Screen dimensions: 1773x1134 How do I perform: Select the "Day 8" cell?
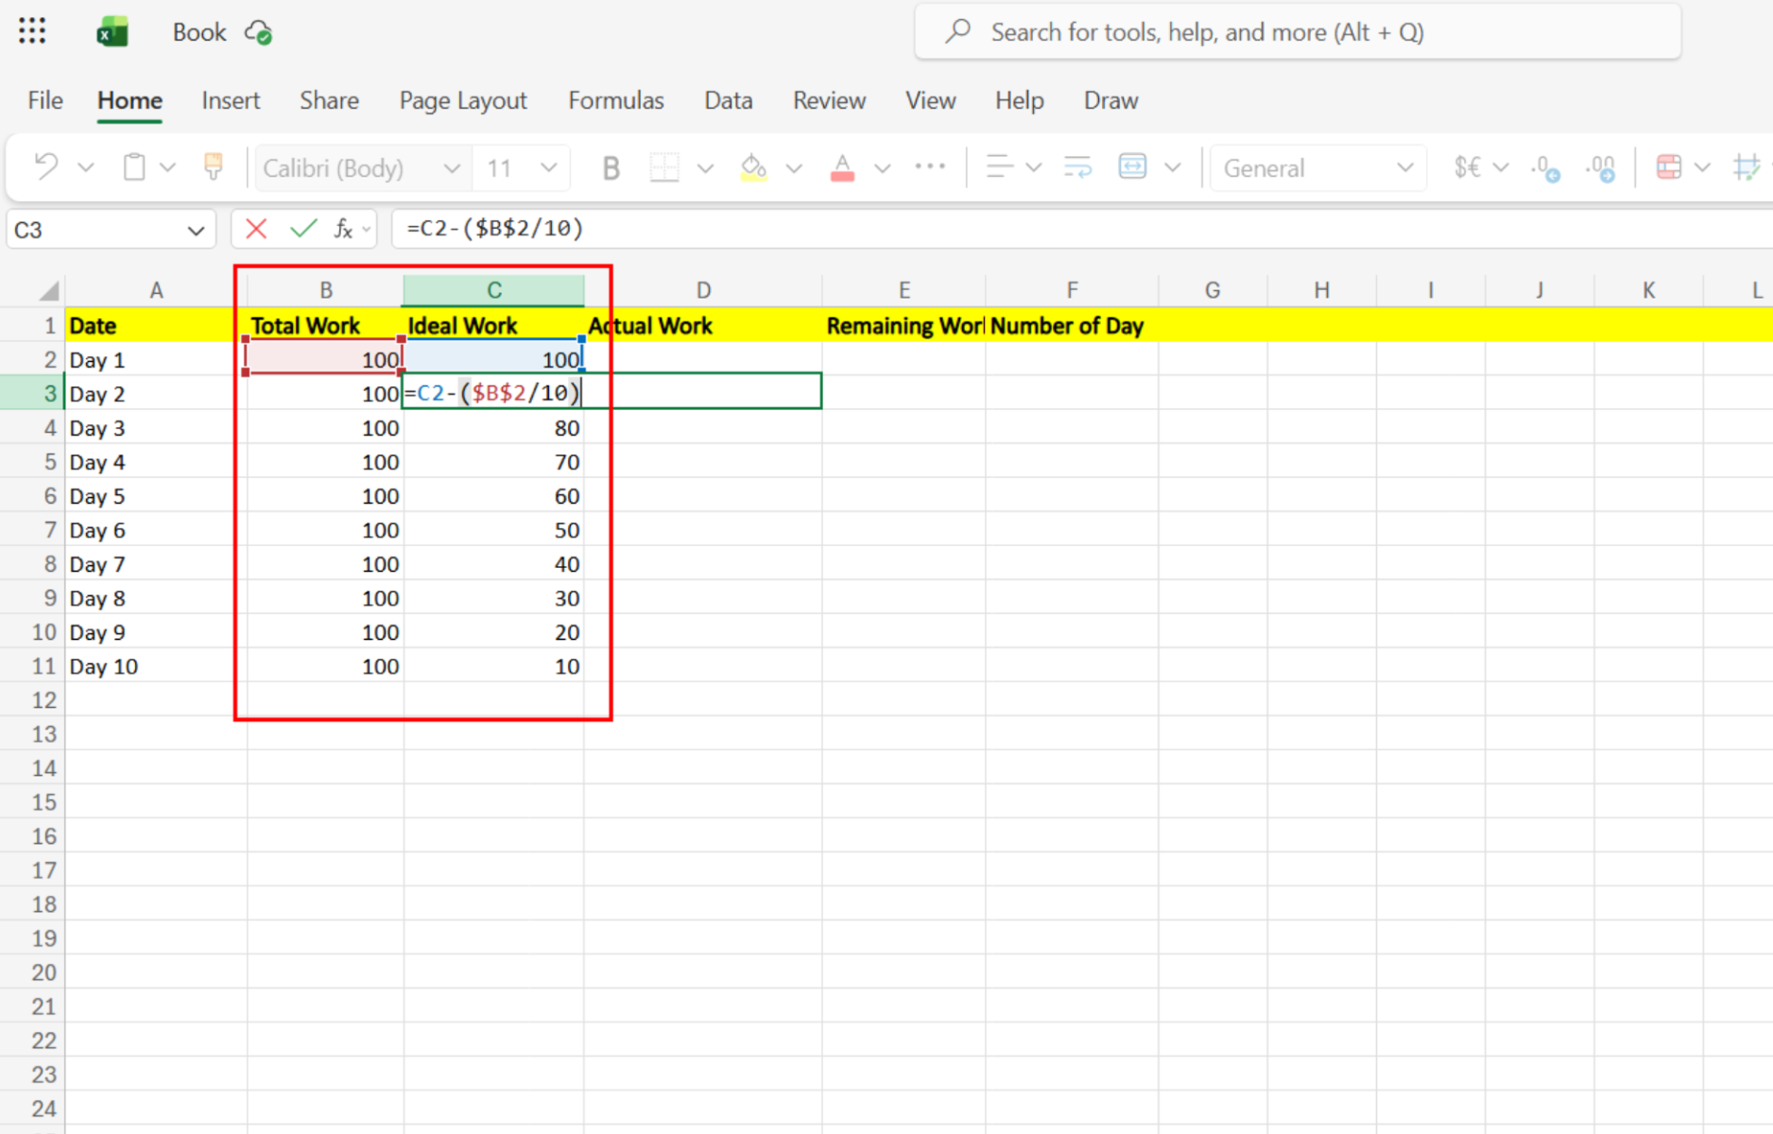(156, 598)
